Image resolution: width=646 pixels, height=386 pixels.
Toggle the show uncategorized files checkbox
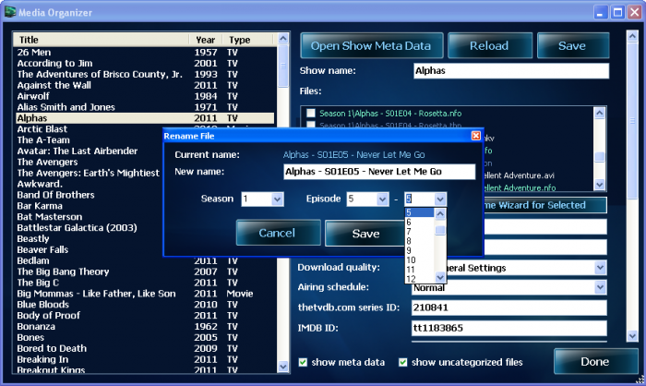(x=403, y=362)
